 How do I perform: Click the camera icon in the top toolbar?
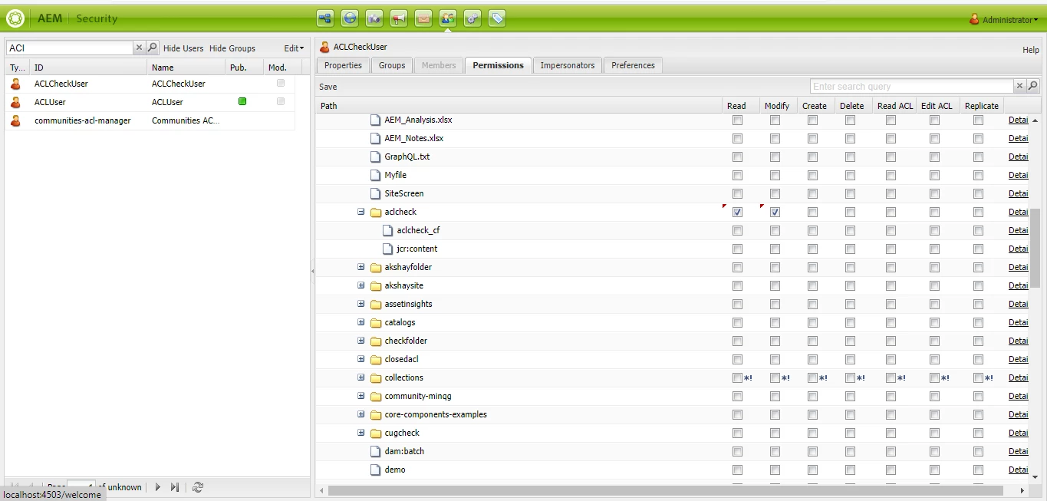374,18
